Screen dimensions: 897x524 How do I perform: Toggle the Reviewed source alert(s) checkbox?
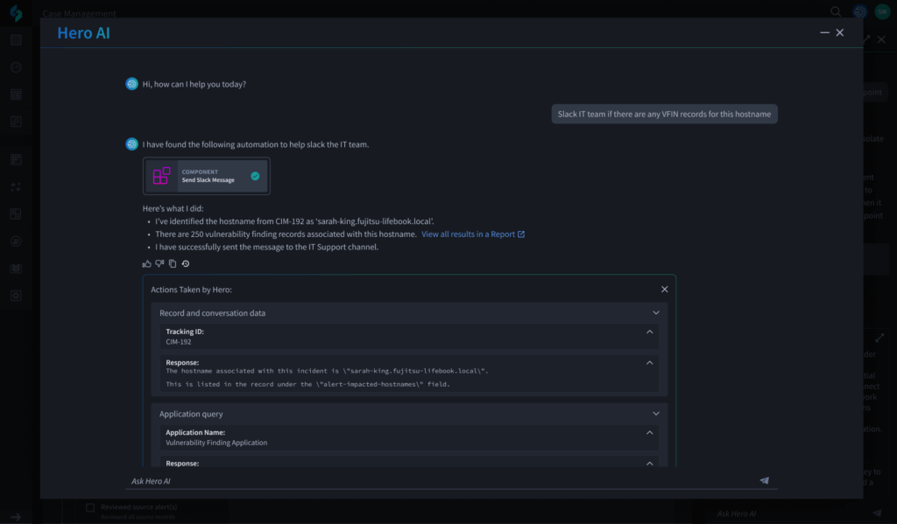tap(90, 507)
